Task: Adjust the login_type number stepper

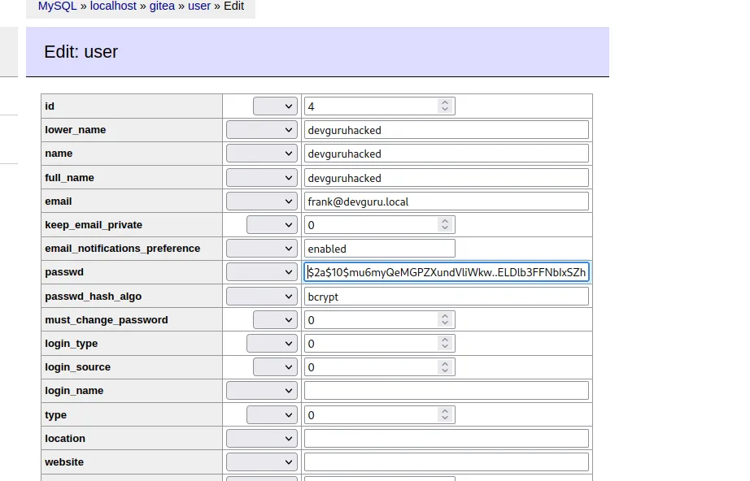Action: [444, 344]
